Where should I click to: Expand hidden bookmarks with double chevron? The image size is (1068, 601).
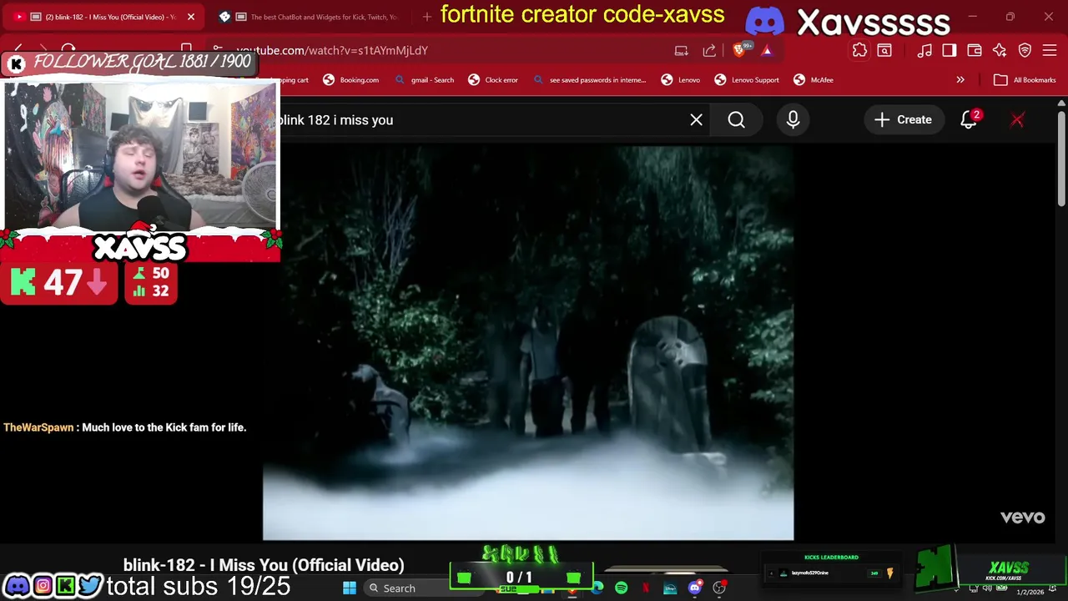pos(960,80)
